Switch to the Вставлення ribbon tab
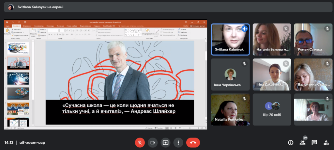This screenshot has height=150, width=334. click(27, 26)
